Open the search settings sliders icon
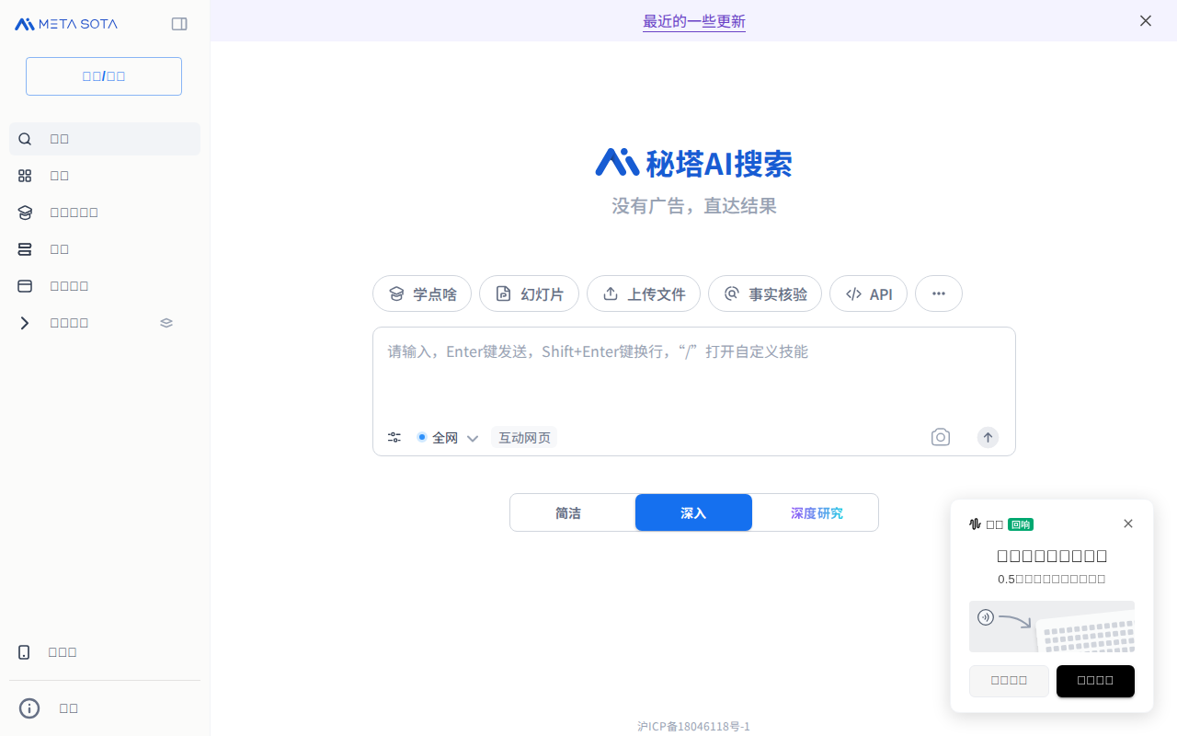This screenshot has height=736, width=1177. pyautogui.click(x=394, y=438)
